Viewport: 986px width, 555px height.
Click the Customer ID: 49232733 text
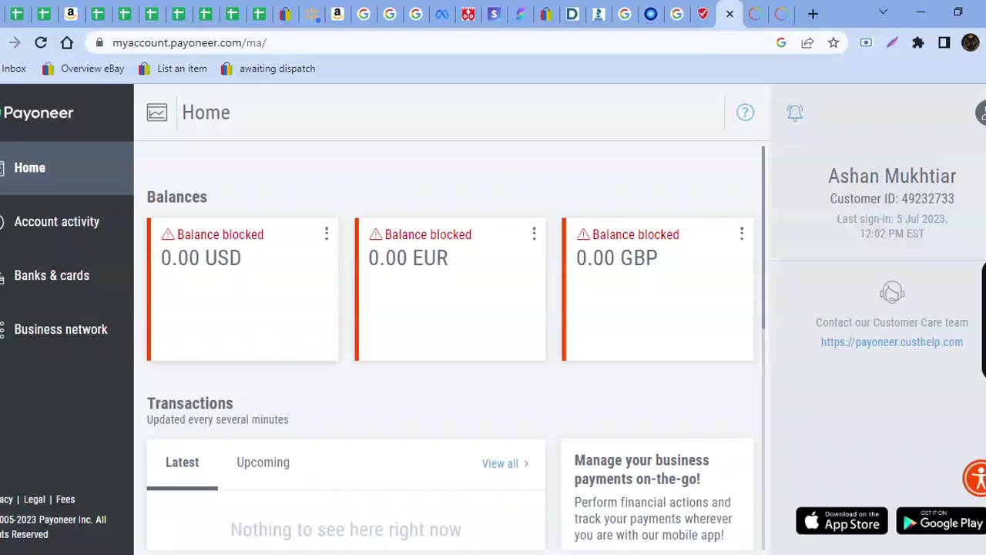click(892, 199)
